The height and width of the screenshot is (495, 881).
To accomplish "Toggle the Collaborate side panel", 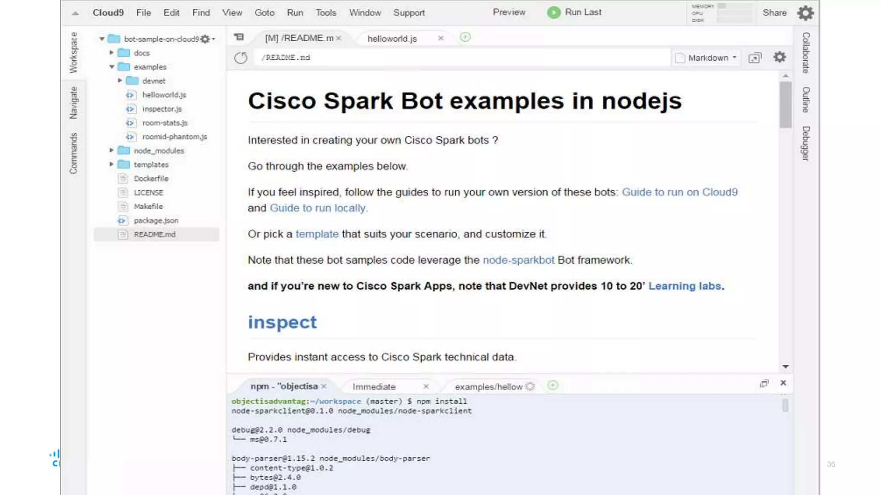I will (x=806, y=52).
